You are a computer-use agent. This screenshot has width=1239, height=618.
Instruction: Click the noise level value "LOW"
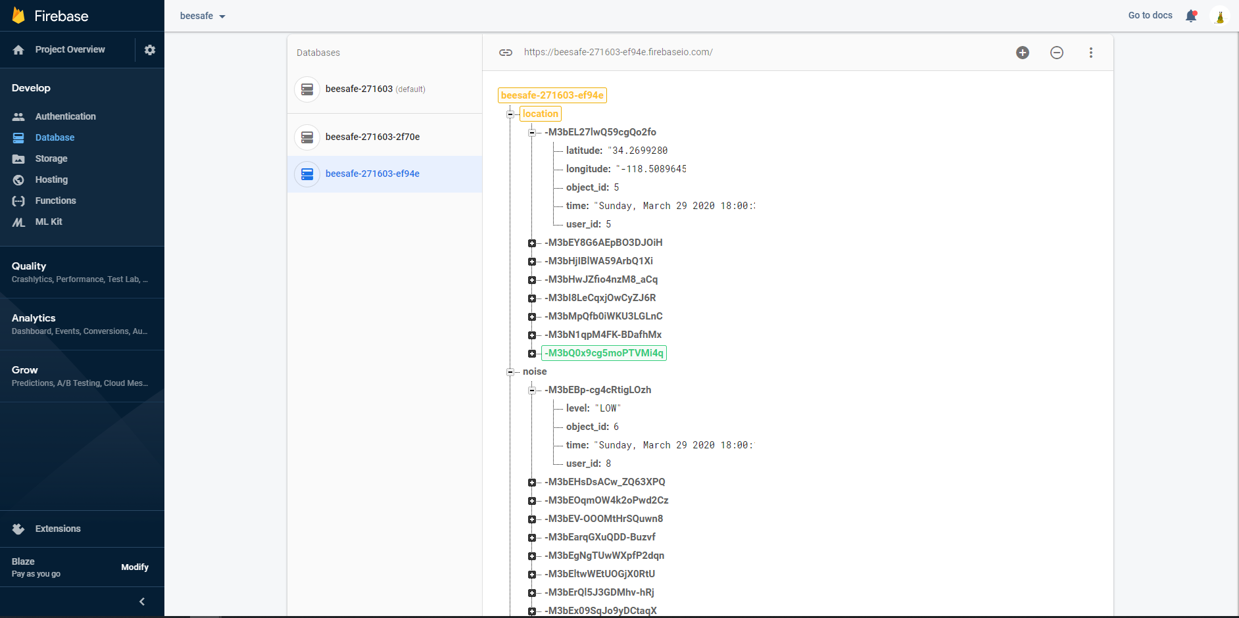click(x=608, y=408)
